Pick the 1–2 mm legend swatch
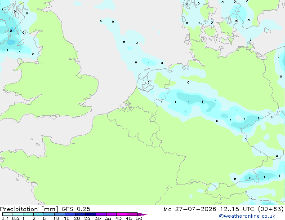Viewport: 285px width, 220px height. click(28, 214)
